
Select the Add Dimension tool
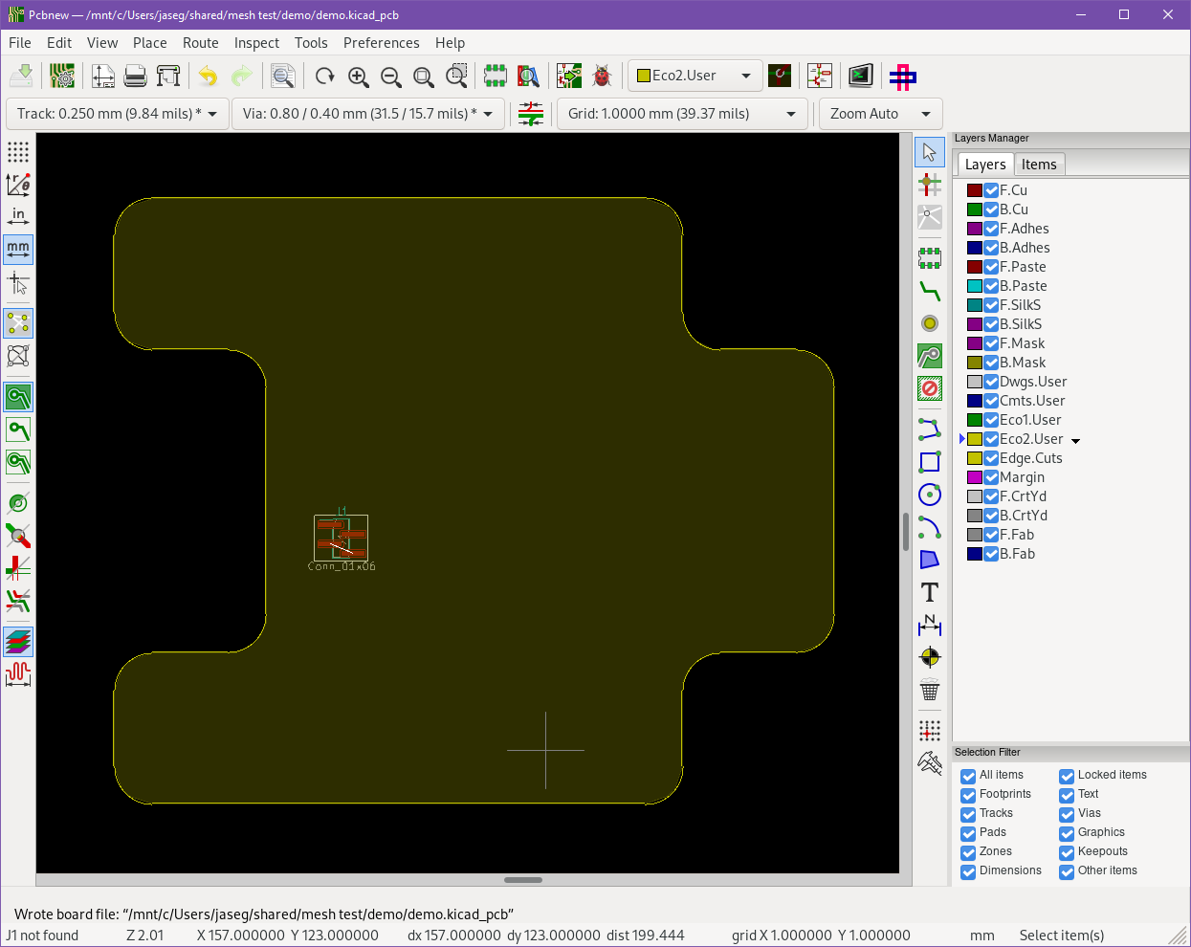point(929,626)
